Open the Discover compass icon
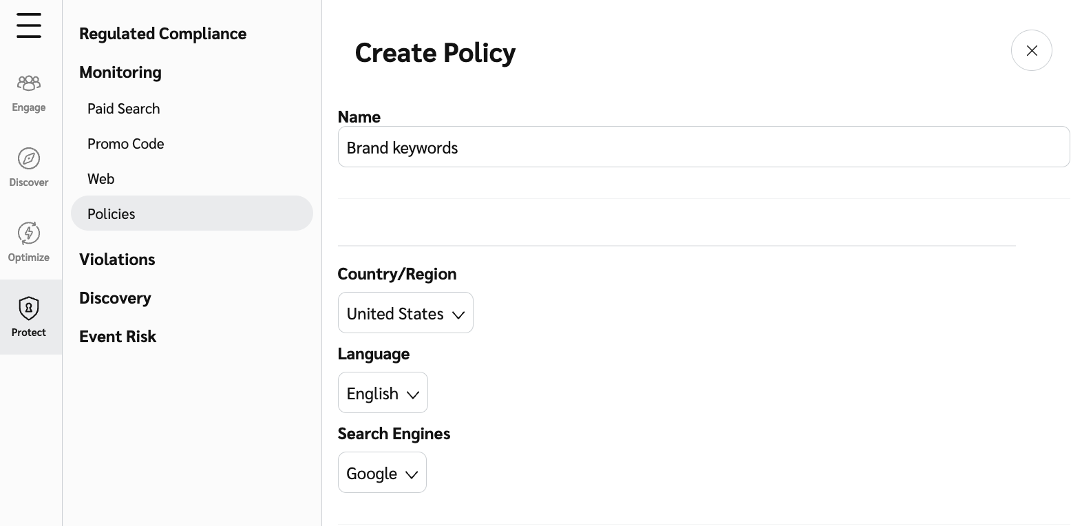Image resolution: width=1082 pixels, height=526 pixels. click(29, 159)
